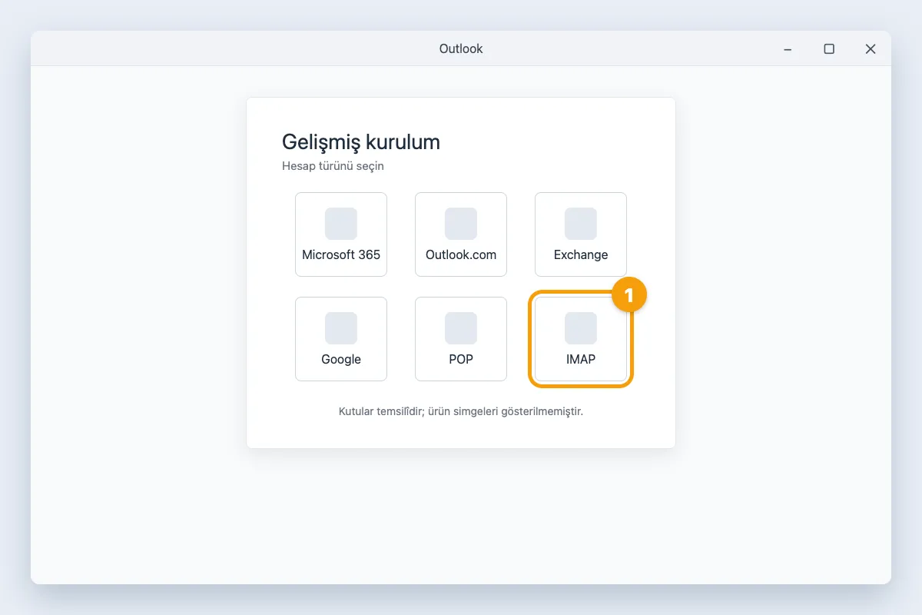Screen dimensions: 922x615
Task: Choose the POP account type
Action: [x=461, y=339]
